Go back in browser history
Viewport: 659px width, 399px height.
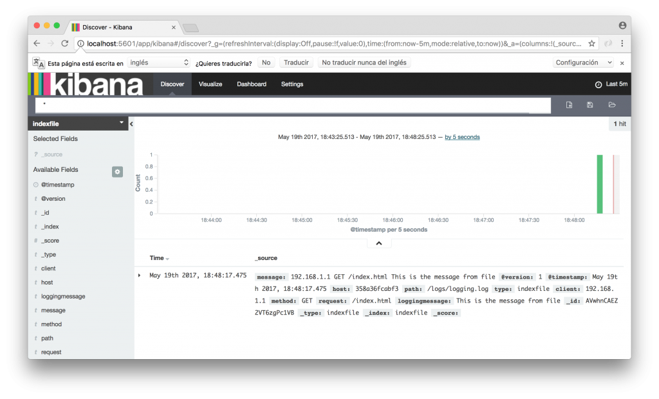coord(37,43)
